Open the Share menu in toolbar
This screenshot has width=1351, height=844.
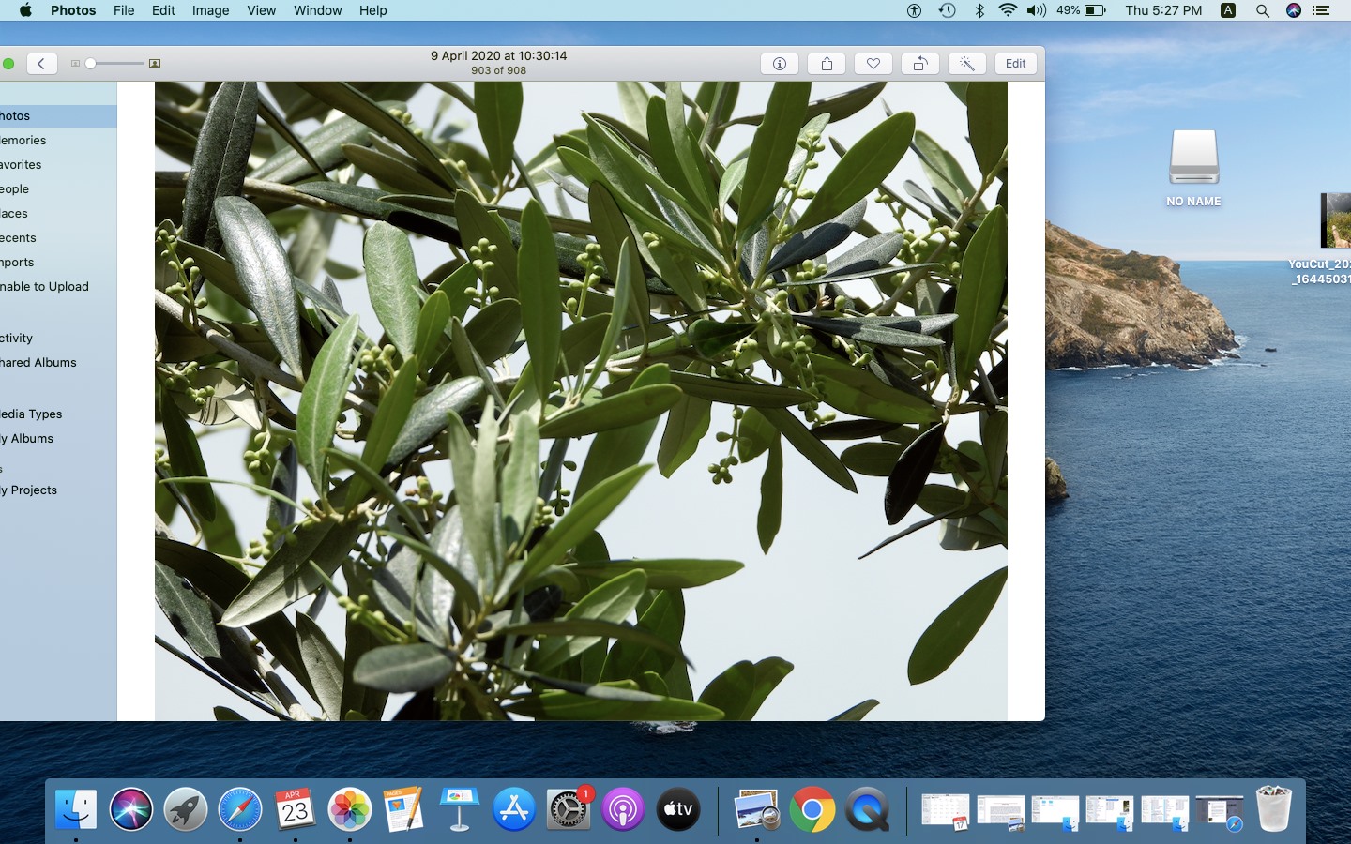pos(827,64)
